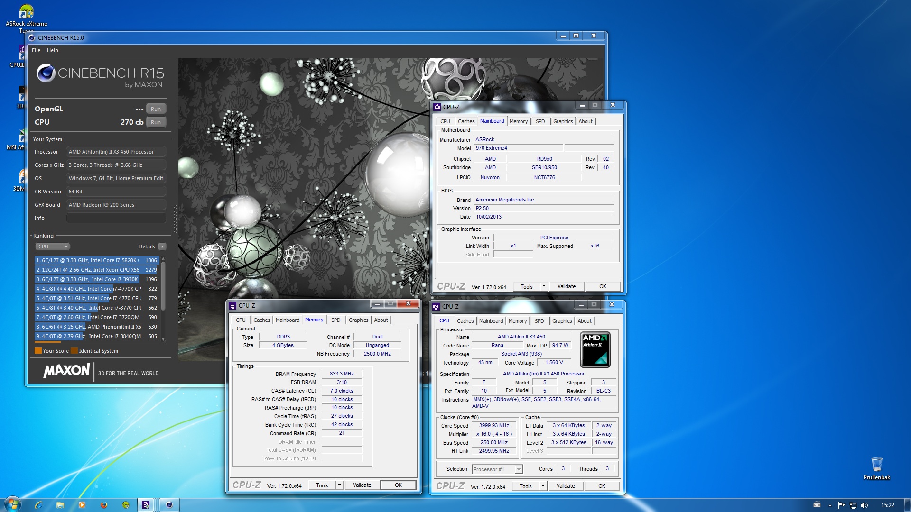Open the volume speaker tray icon
This screenshot has height=512, width=911.
tap(865, 505)
